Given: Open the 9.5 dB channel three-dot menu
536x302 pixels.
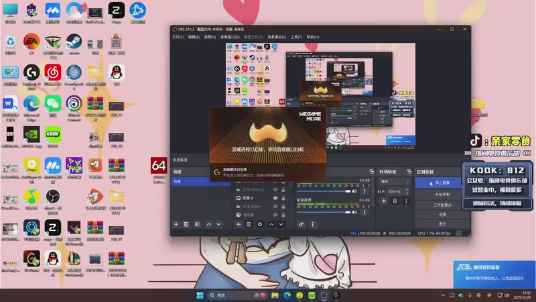Looking at the screenshot, I should 364,191.
